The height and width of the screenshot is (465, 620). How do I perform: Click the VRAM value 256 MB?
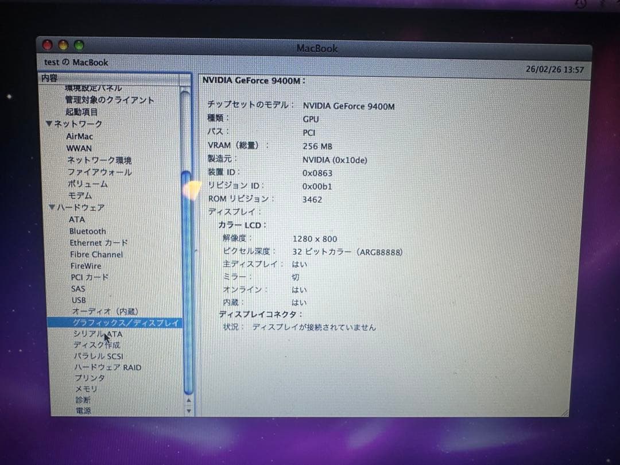click(317, 146)
